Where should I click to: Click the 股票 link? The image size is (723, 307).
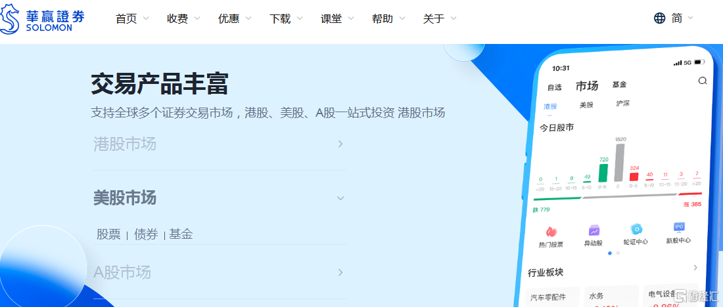[x=108, y=235]
